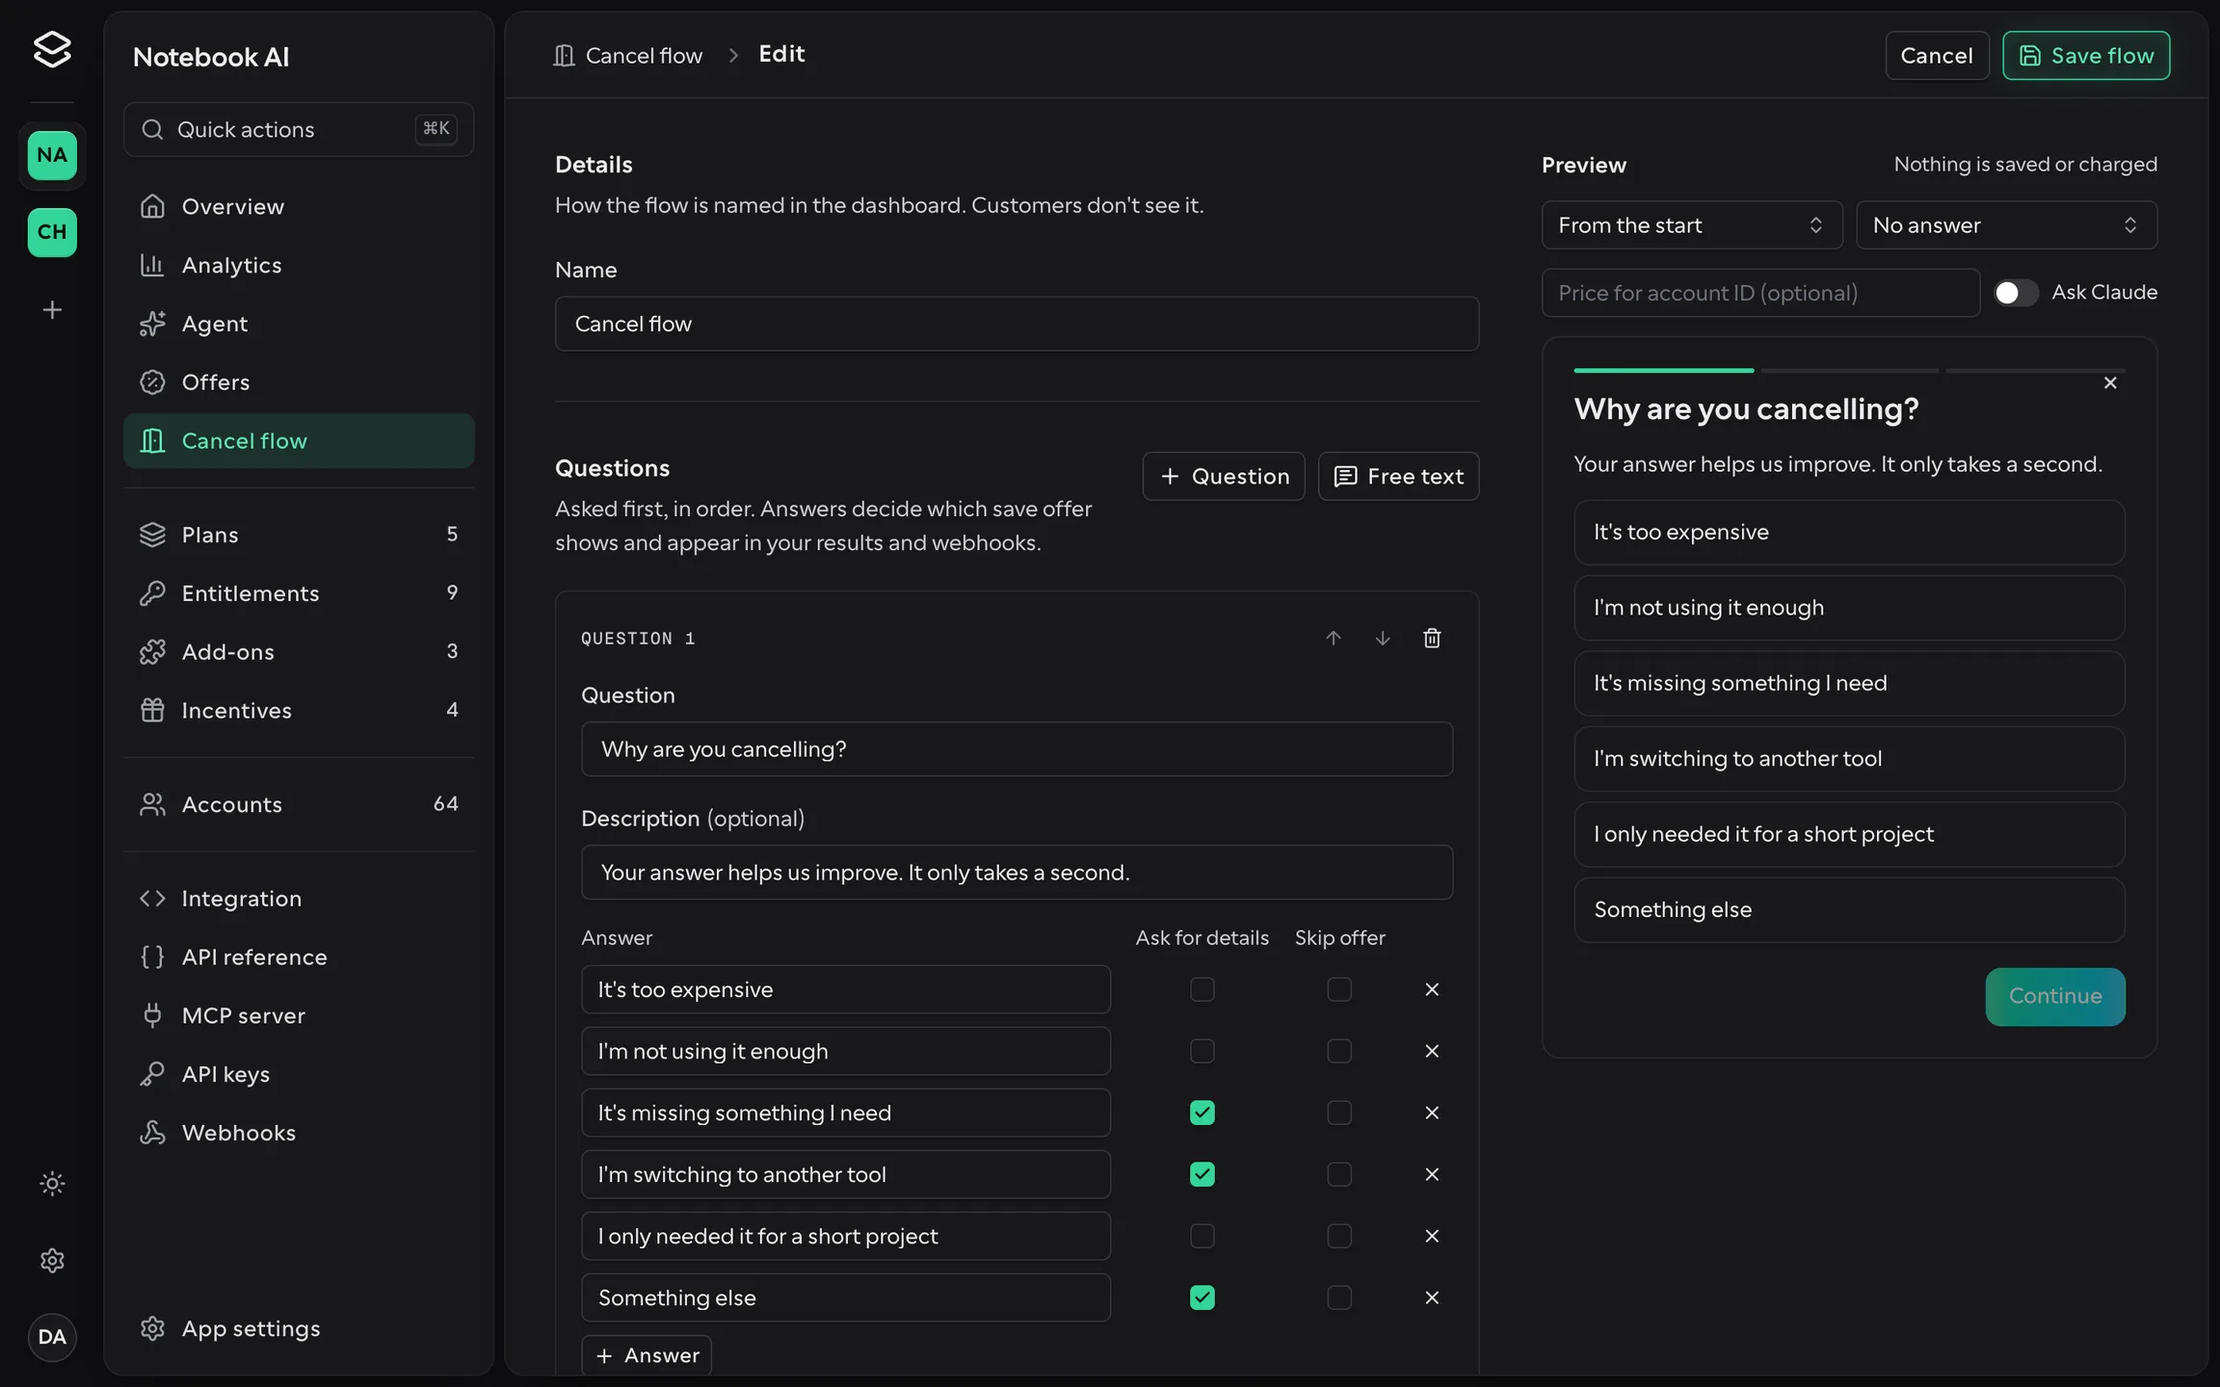
Task: Click Cancel in the top bar
Action: (1937, 56)
